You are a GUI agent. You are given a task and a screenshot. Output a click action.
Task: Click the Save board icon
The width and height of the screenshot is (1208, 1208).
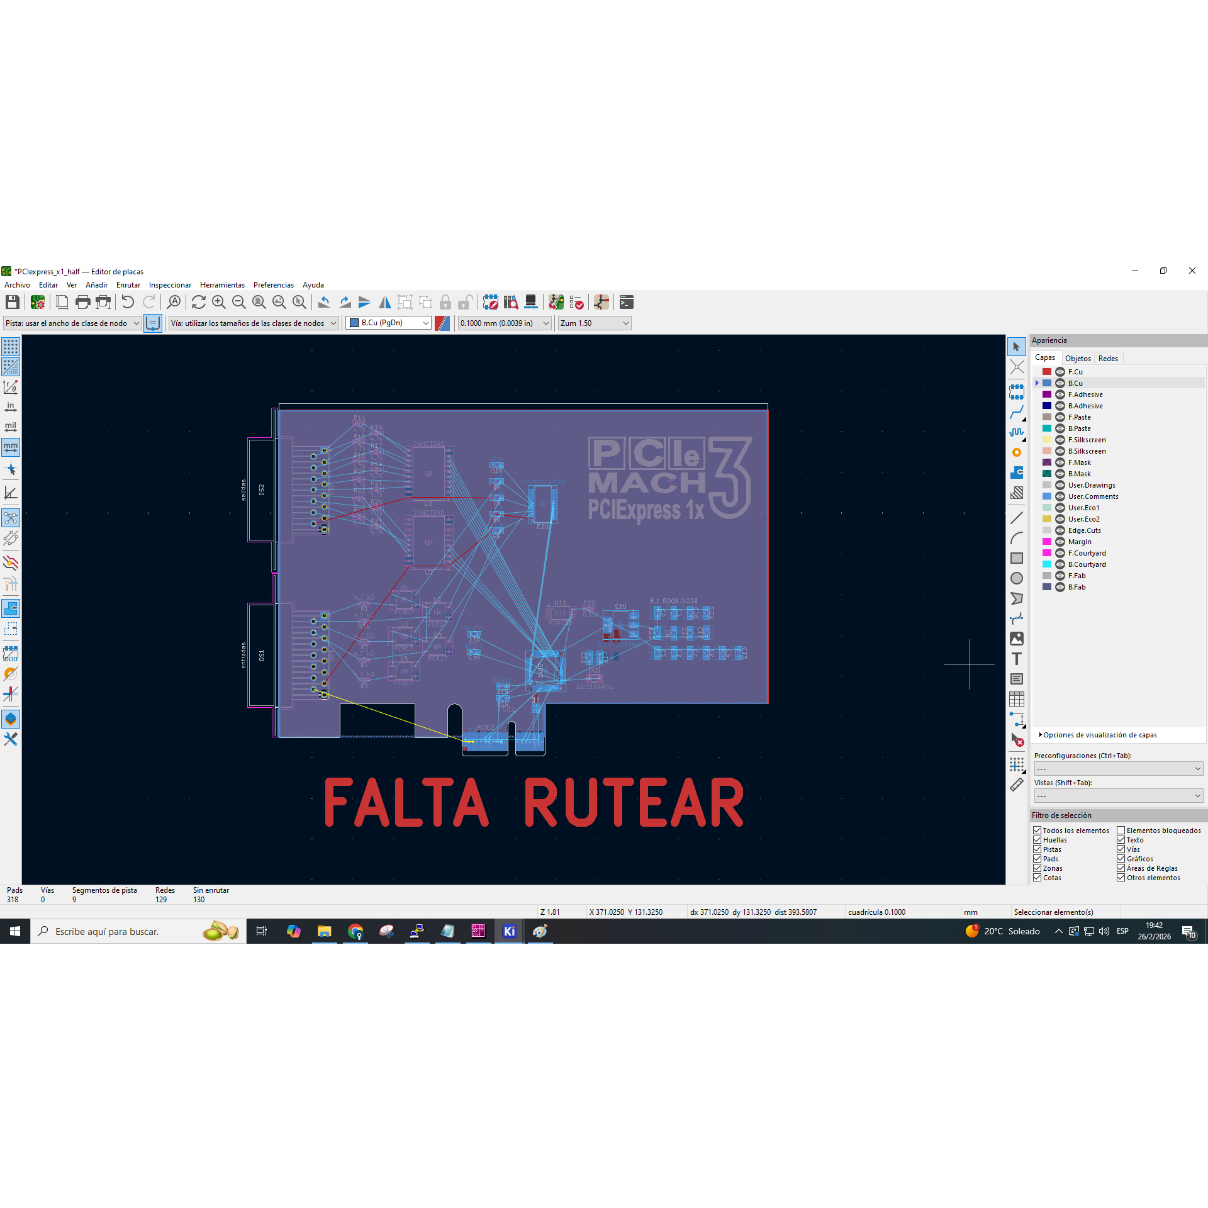pos(12,303)
